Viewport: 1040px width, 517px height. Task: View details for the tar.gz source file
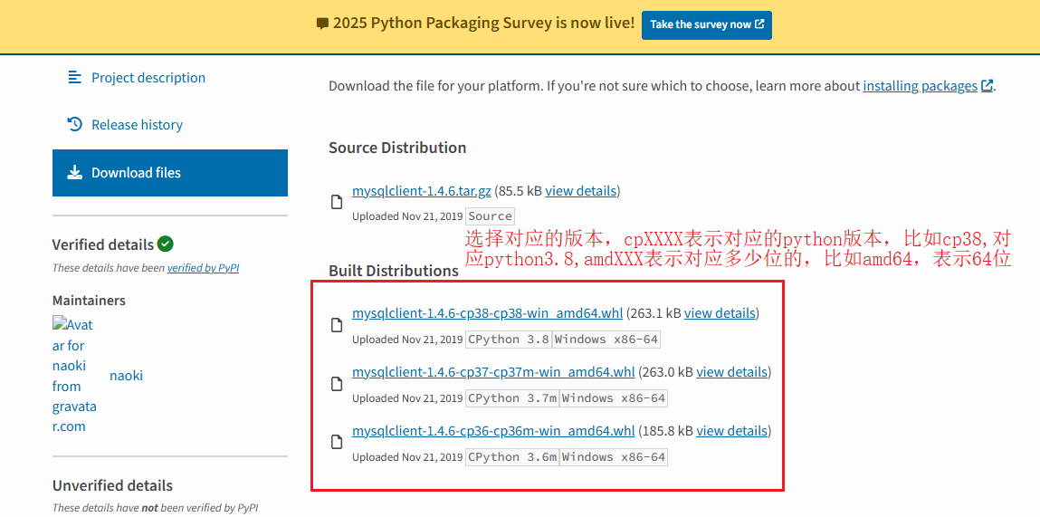(581, 191)
